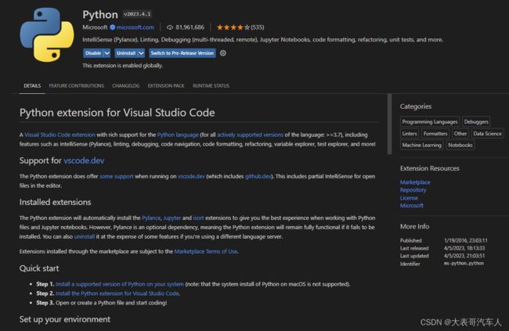The width and height of the screenshot is (509, 331).
Task: Open the Pylance extension link
Action: [x=151, y=218]
